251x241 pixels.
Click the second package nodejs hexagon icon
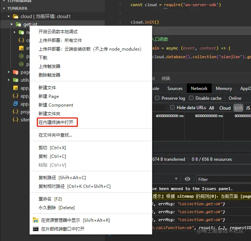click(21, 64)
